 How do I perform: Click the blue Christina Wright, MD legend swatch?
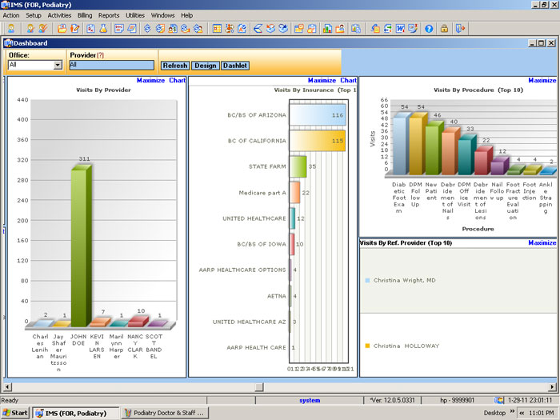367,280
